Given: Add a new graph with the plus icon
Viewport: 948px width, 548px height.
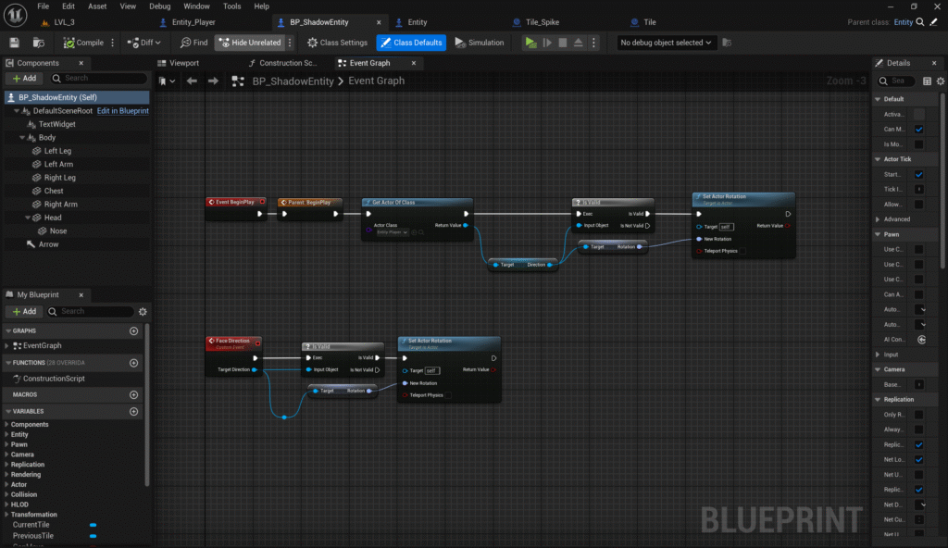Looking at the screenshot, I should tap(133, 331).
